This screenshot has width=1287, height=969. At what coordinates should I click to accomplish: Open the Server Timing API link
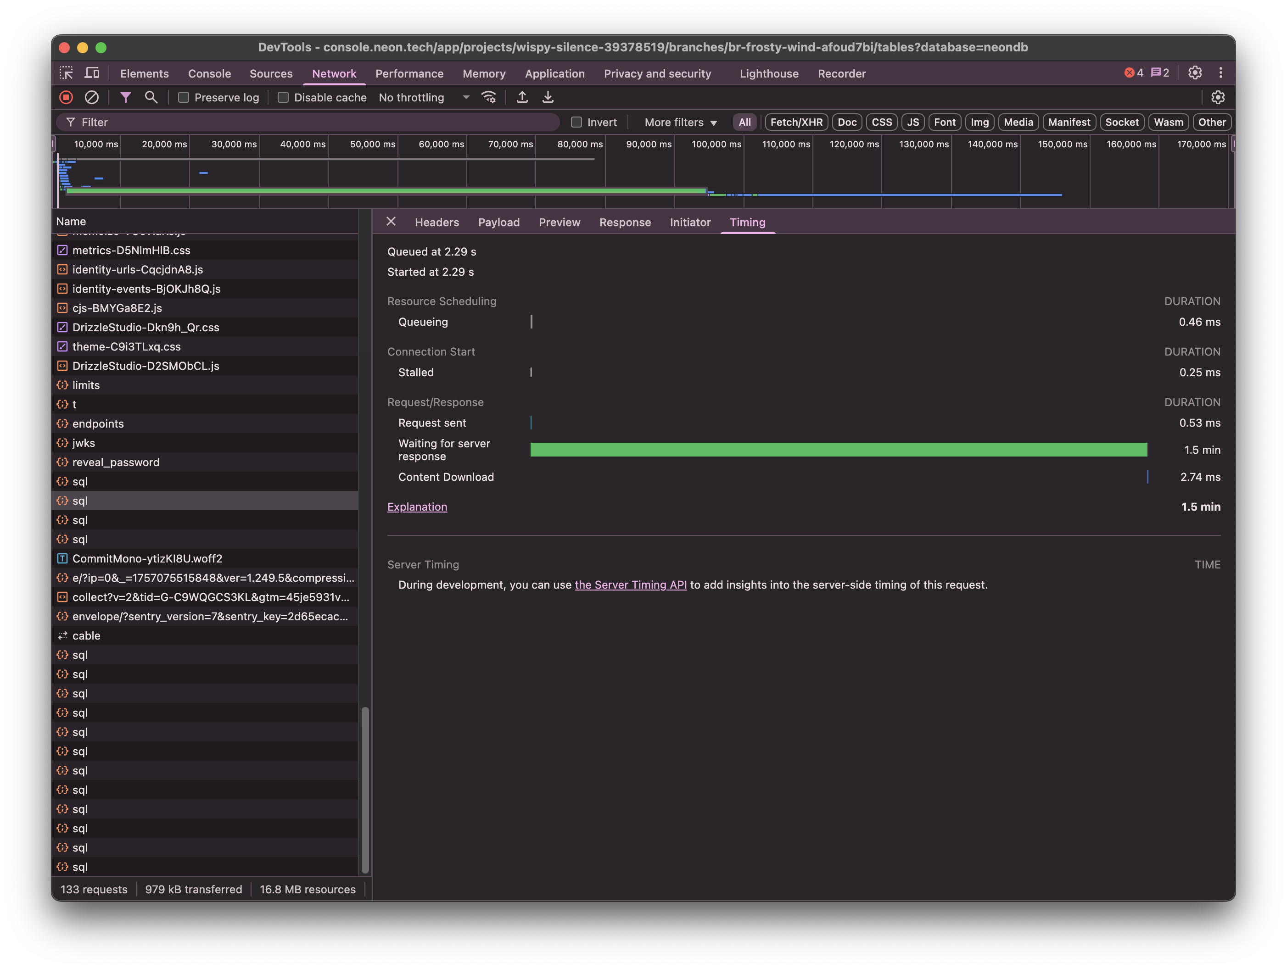pyautogui.click(x=631, y=585)
